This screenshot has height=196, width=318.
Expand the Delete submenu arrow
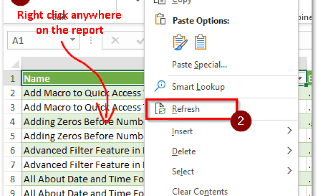point(290,150)
